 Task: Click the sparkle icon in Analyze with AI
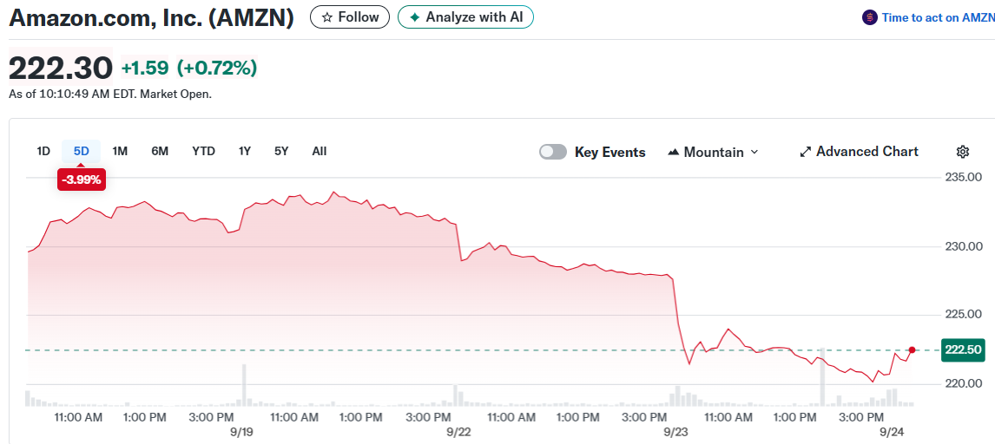[414, 17]
